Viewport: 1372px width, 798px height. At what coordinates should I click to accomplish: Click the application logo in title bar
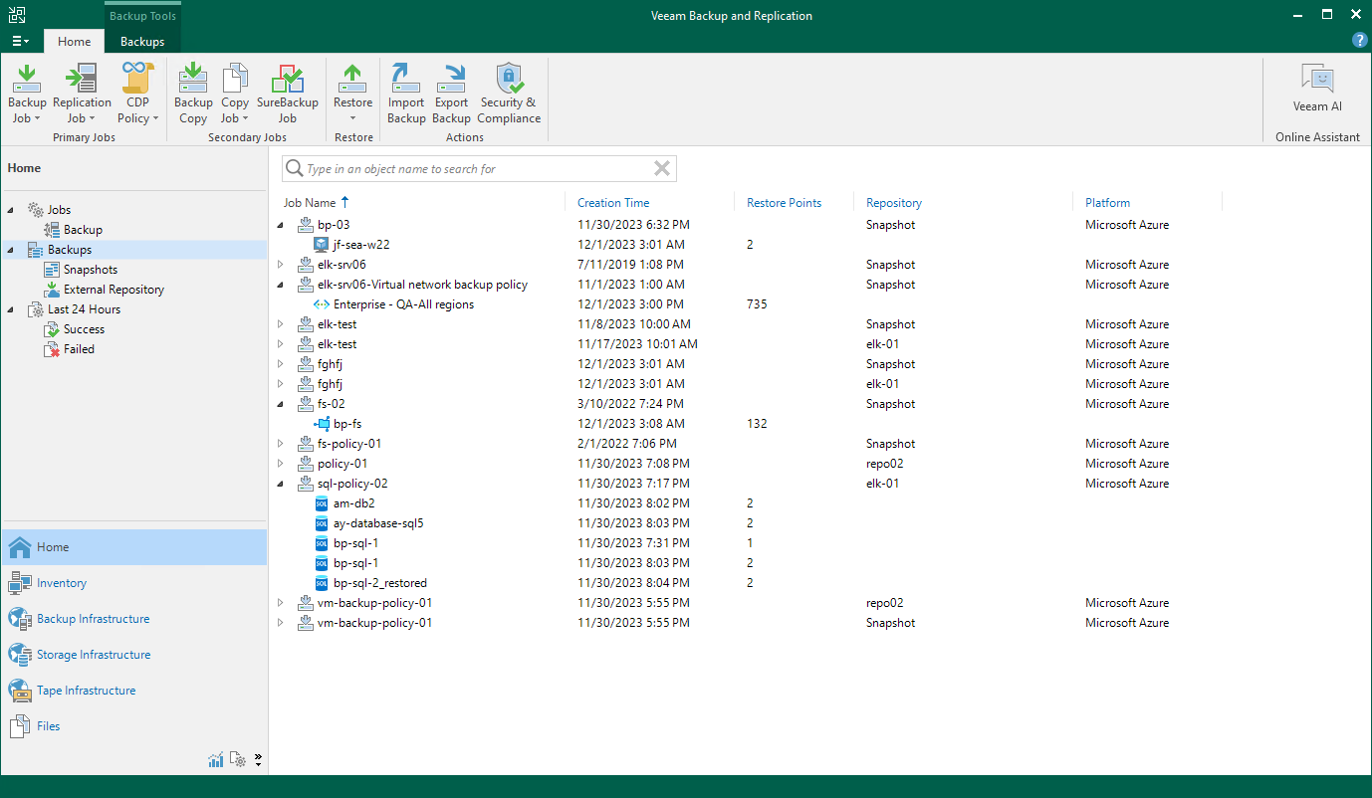point(17,15)
